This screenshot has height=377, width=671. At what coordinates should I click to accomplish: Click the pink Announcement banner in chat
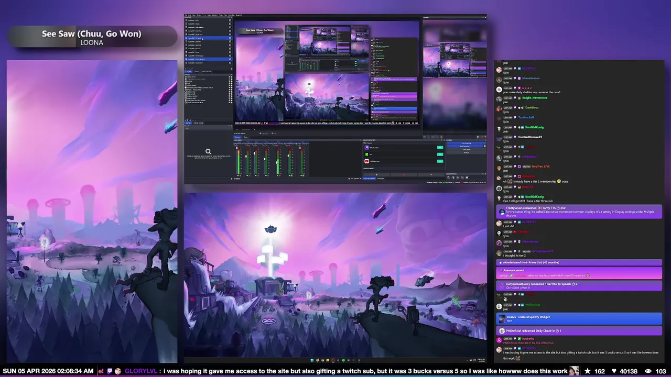coord(579,273)
